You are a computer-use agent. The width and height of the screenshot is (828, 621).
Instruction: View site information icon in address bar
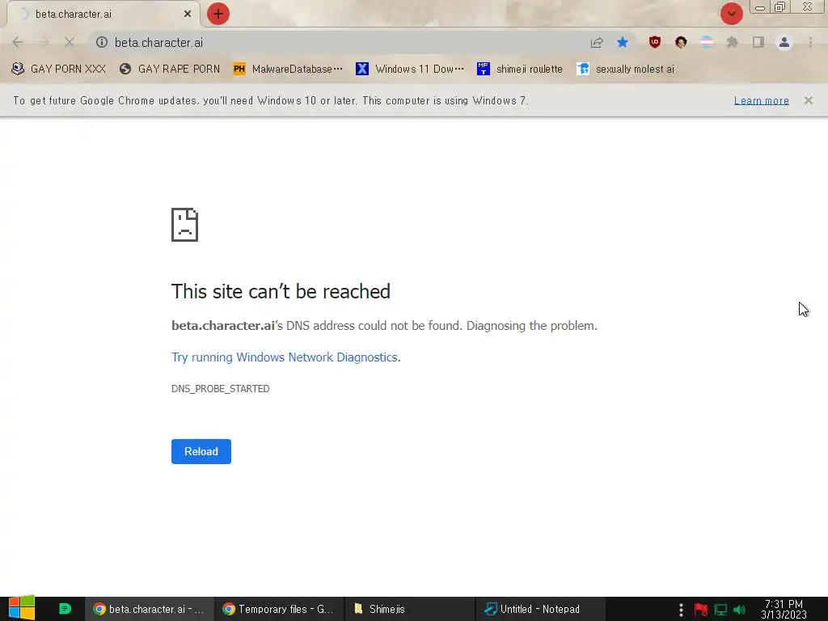pyautogui.click(x=101, y=42)
